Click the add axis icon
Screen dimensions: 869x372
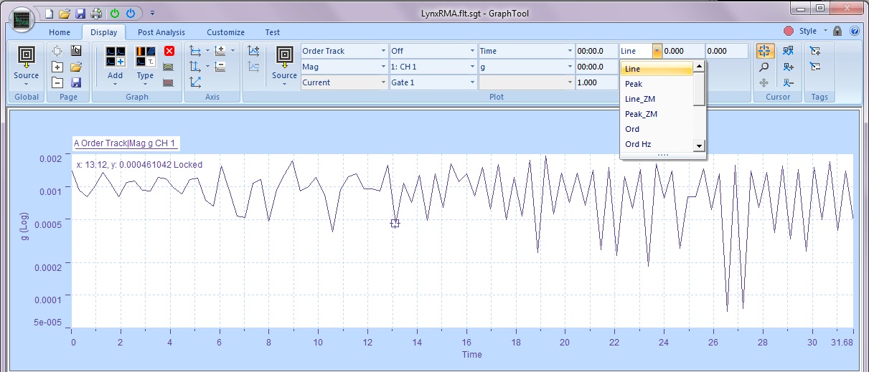(x=220, y=51)
